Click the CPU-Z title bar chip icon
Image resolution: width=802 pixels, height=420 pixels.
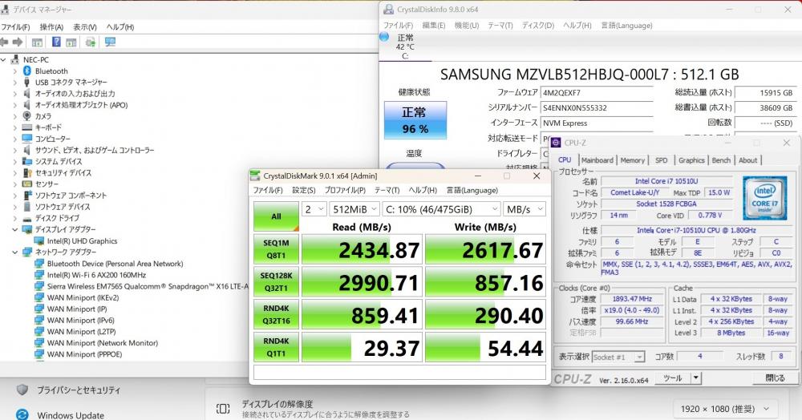click(x=556, y=143)
